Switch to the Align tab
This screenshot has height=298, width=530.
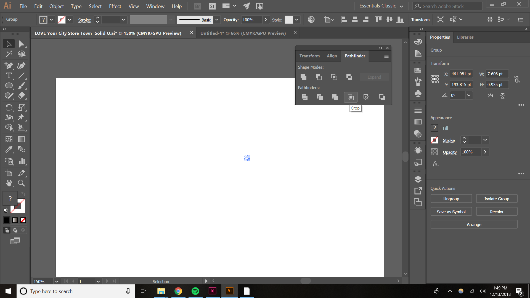(x=332, y=56)
